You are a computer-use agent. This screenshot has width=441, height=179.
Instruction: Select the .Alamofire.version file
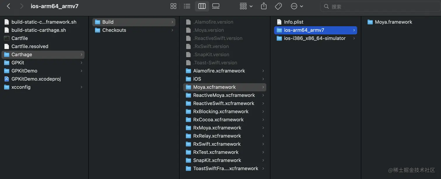click(x=225, y=22)
